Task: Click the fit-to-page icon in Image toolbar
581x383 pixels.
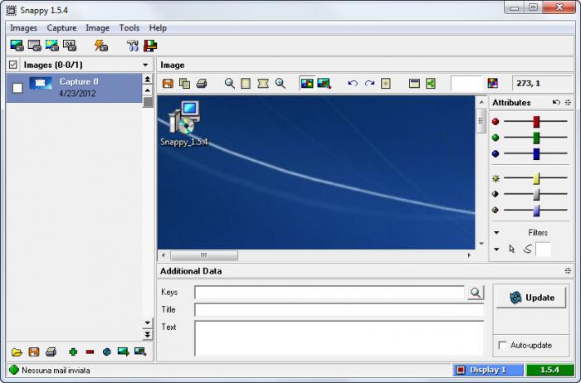Action: 246,83
